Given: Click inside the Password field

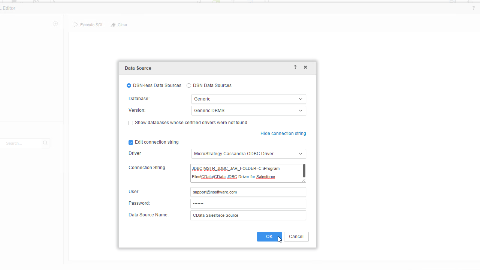Looking at the screenshot, I should click(x=248, y=203).
